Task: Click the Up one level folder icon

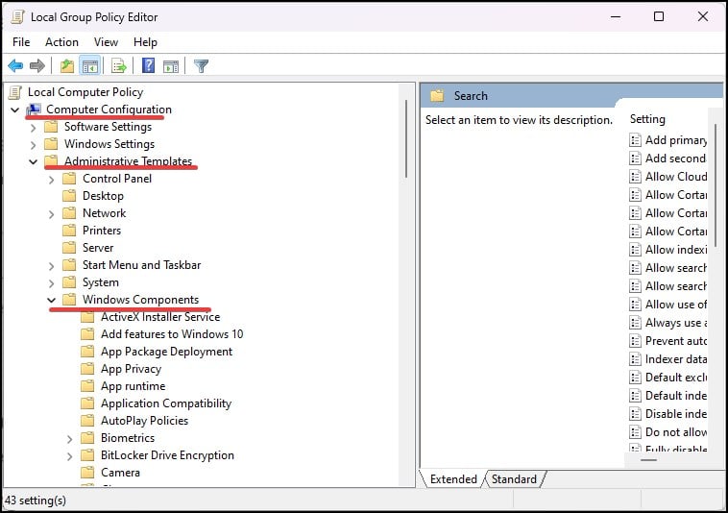Action: point(67,66)
